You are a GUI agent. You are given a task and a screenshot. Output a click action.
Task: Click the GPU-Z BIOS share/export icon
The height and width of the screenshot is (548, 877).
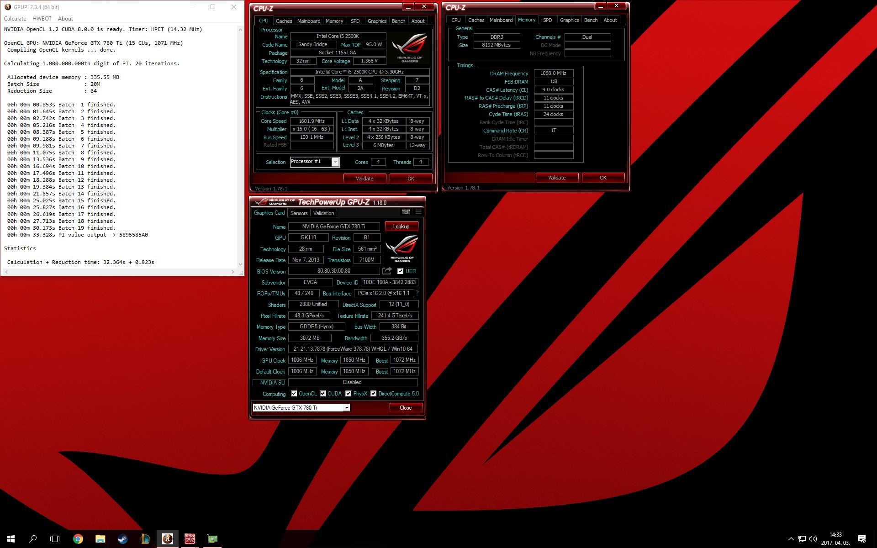(387, 271)
